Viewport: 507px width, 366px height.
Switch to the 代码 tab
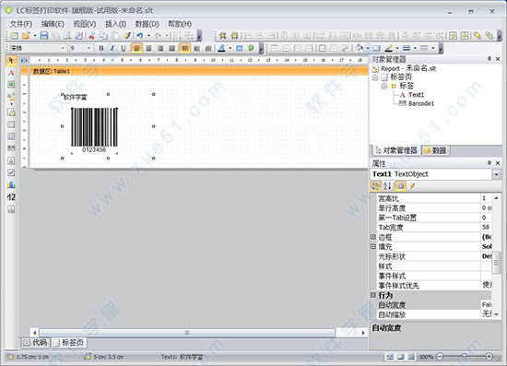coord(36,342)
